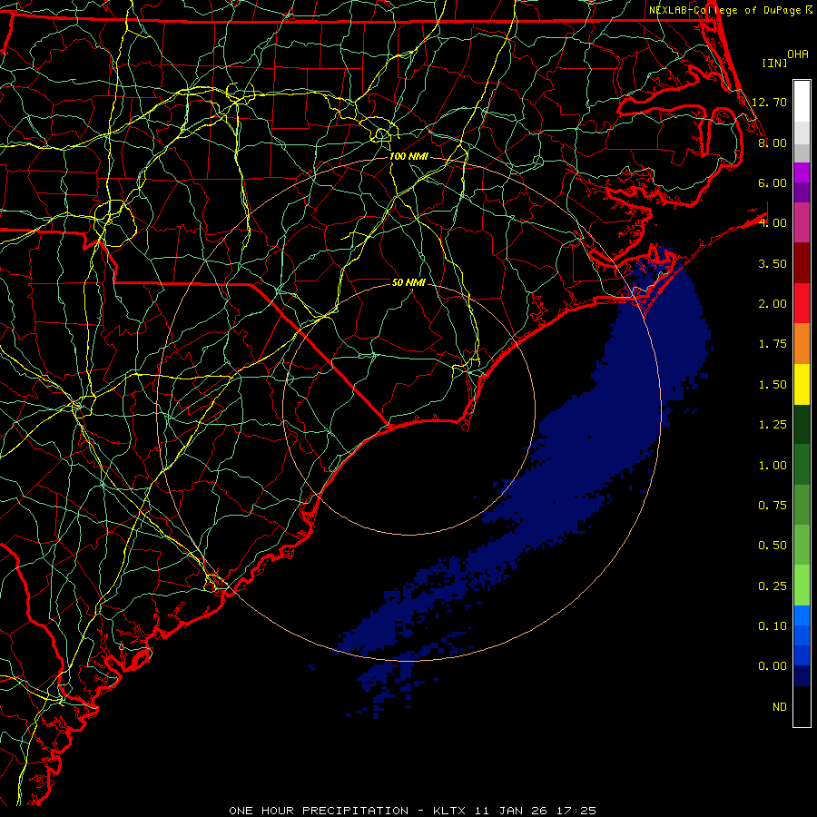Viewport: 817px width, 817px height.
Task: Click the 1.75 scale label
Action: point(773,344)
